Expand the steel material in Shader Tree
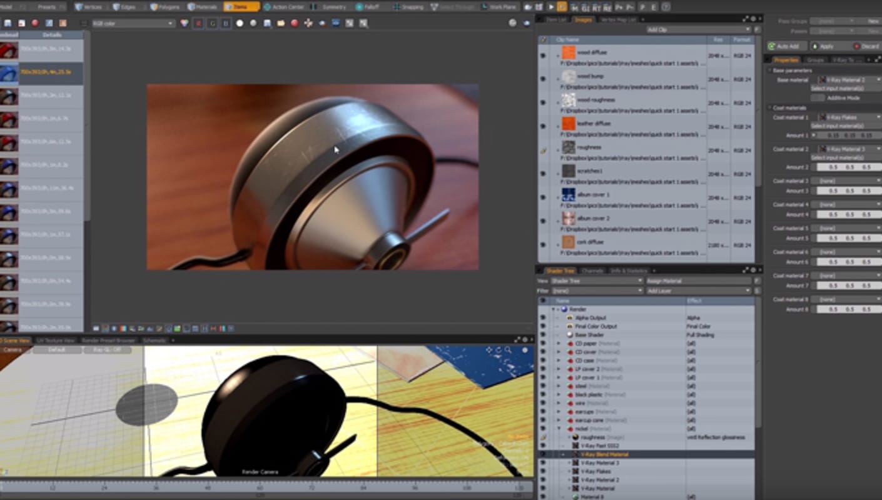 pyautogui.click(x=559, y=386)
